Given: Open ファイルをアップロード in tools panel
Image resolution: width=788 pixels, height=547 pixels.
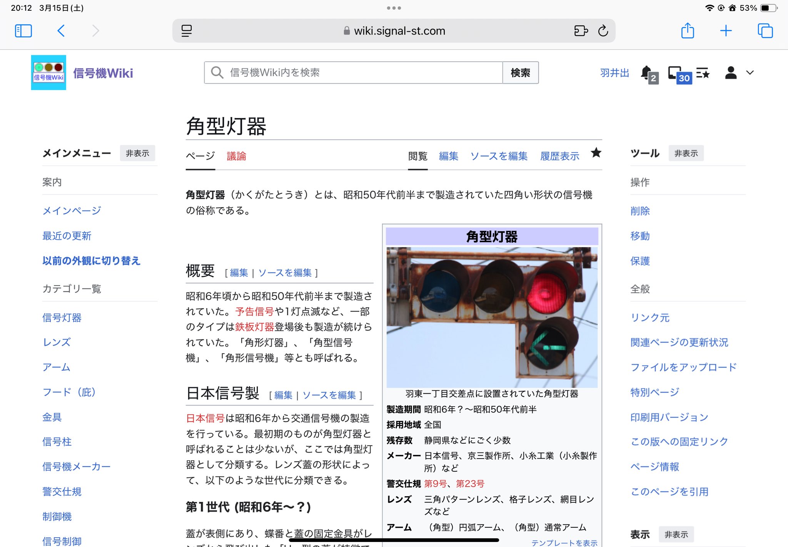Looking at the screenshot, I should 684,367.
